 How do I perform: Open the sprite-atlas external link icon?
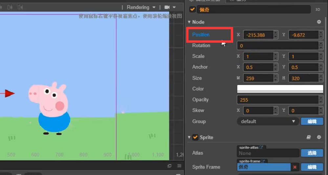pos(261,147)
